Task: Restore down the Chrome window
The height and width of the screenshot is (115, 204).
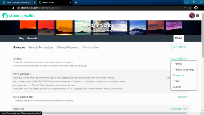Action: click(193, 2)
